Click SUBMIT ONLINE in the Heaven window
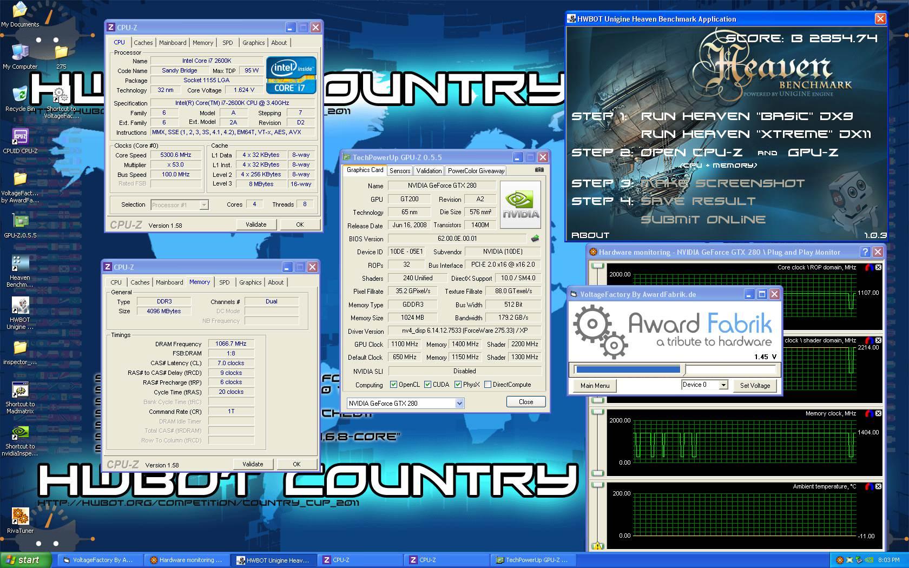Screen dimensions: 909x568 point(703,220)
